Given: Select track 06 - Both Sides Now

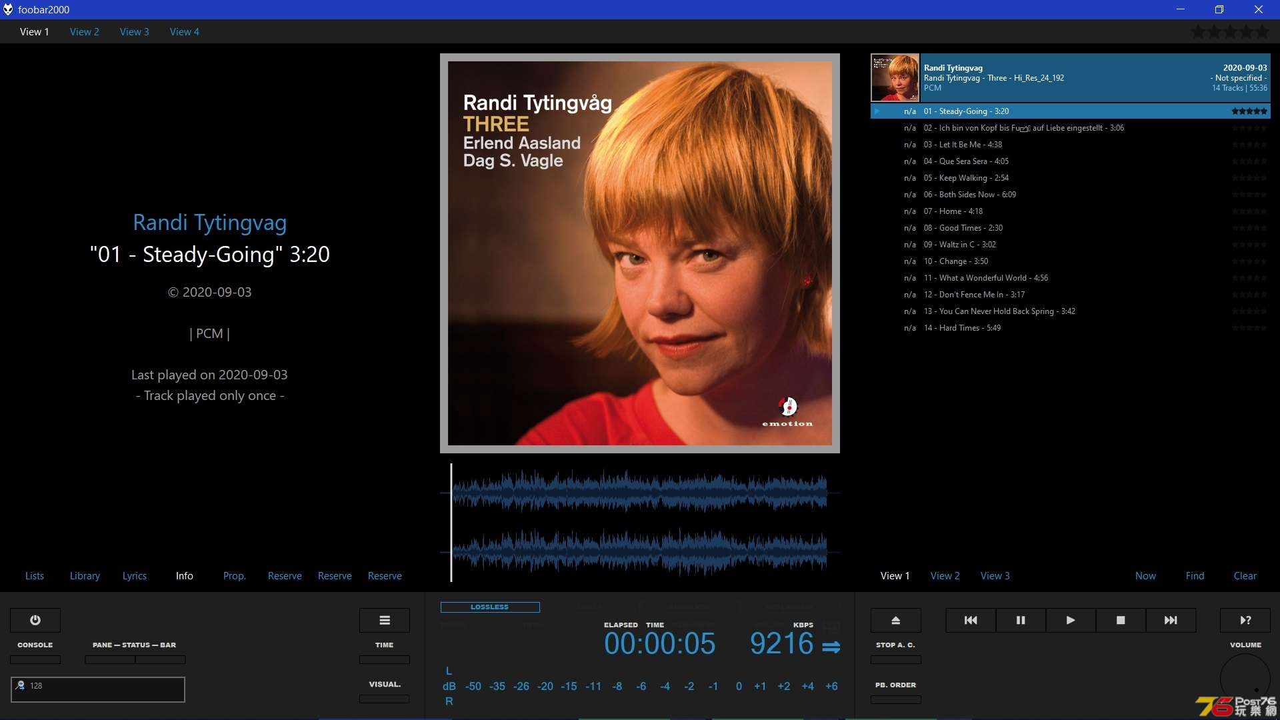Looking at the screenshot, I should click(1071, 195).
